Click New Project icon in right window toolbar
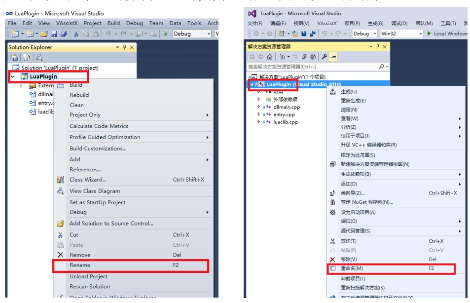470x303 pixels. 282,34
